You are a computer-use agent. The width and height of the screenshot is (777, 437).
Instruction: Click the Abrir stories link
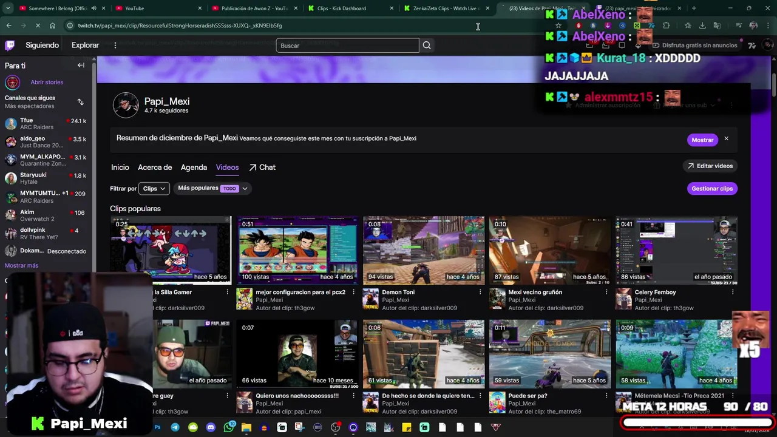coord(47,83)
